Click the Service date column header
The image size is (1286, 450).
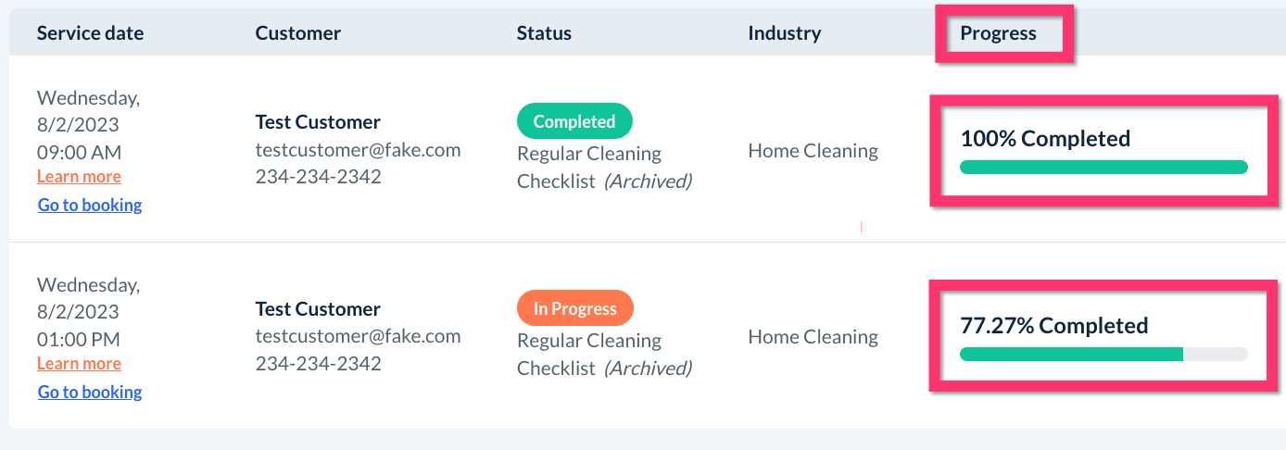click(90, 33)
